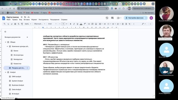The height and width of the screenshot is (100, 178).
Task: Close document tabs panel with back arrow
Action: (5, 32)
